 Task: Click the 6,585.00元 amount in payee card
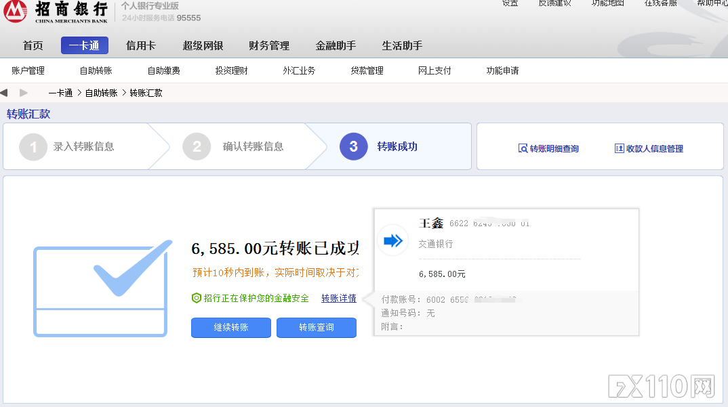pos(442,274)
